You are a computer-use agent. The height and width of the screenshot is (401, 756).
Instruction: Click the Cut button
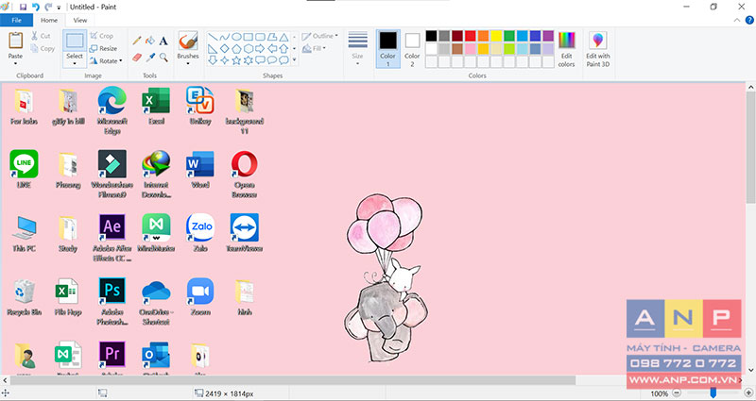41,36
